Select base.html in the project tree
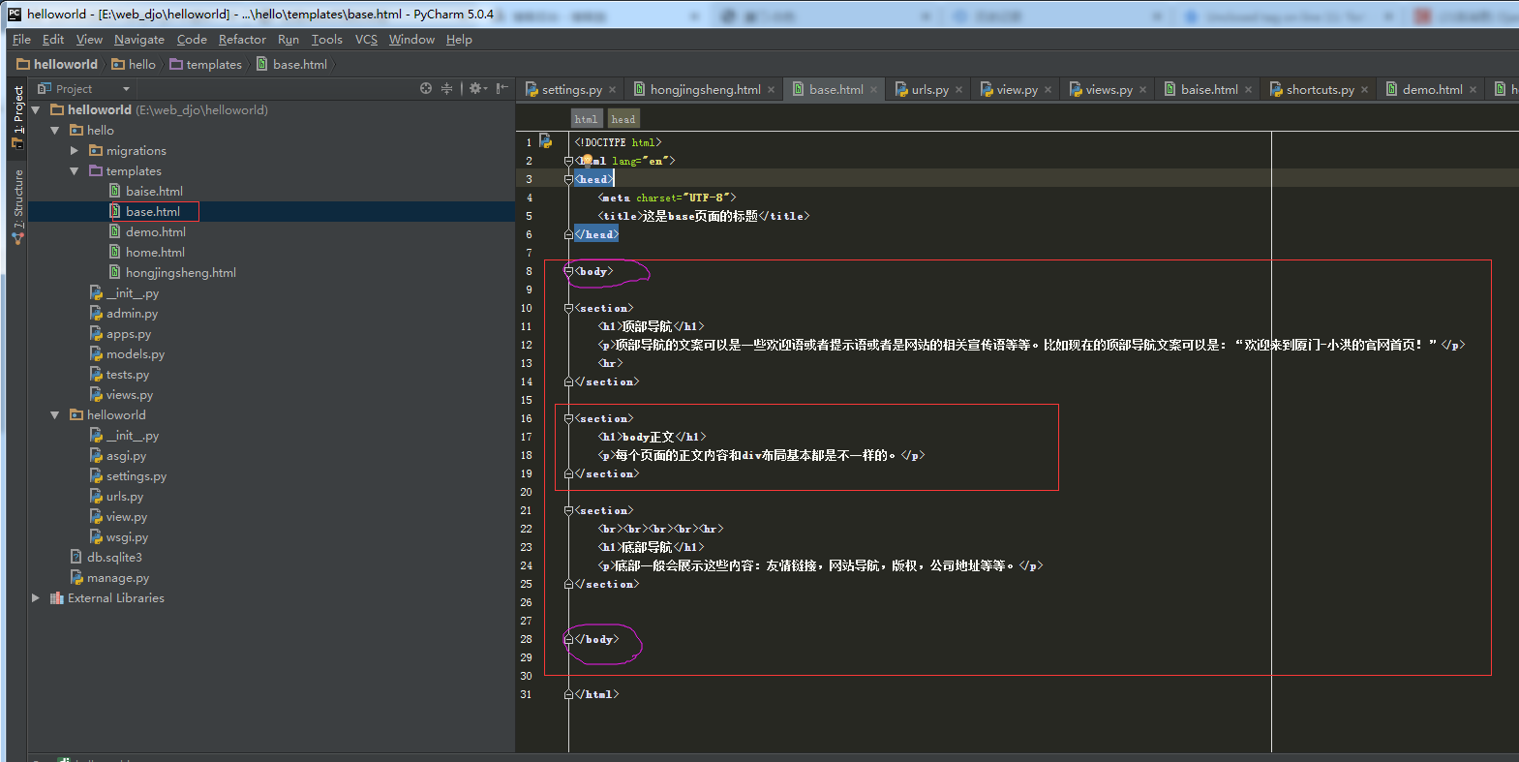This screenshot has height=762, width=1519. (x=153, y=212)
